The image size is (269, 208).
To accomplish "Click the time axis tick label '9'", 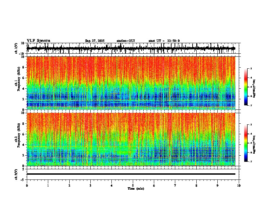I will point(217,186).
